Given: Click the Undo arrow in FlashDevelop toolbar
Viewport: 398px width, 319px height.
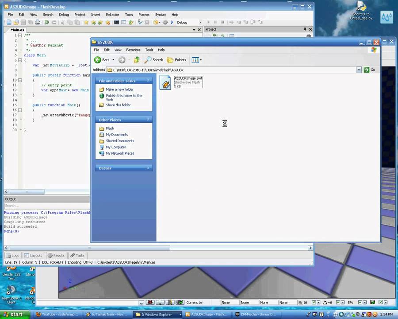Looking at the screenshot, I should pos(46,23).
